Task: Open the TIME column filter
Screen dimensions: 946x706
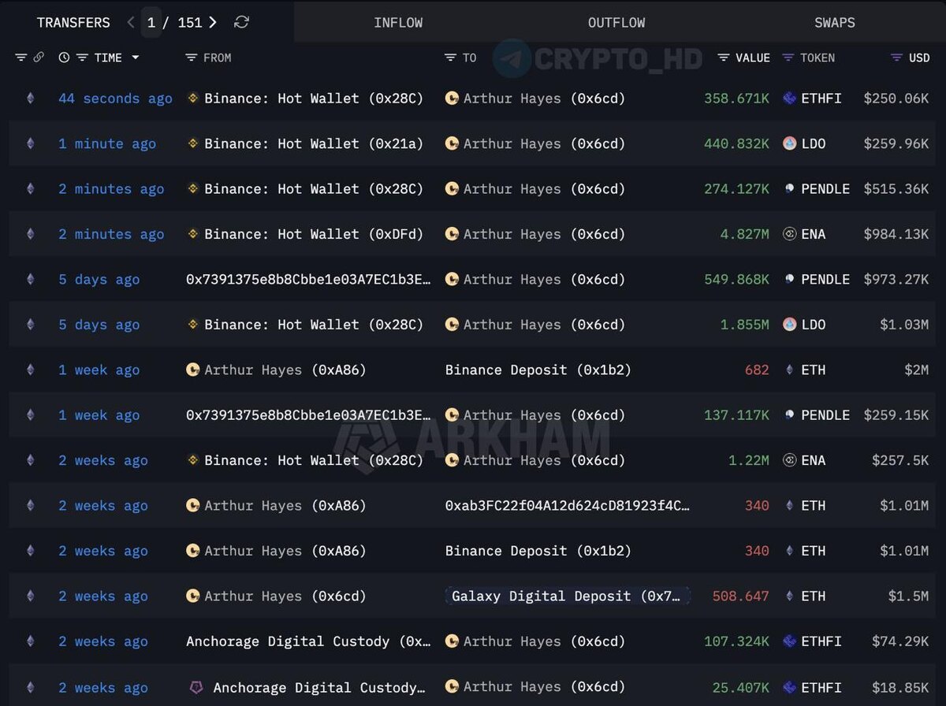Action: 82,58
